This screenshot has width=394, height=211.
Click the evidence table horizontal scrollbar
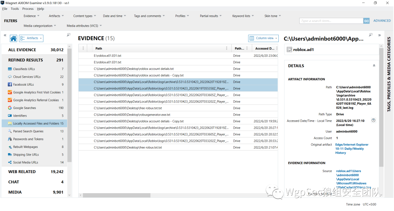tap(117, 195)
